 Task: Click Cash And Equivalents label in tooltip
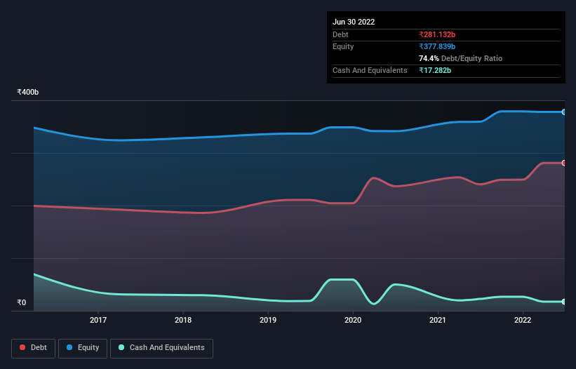point(370,70)
